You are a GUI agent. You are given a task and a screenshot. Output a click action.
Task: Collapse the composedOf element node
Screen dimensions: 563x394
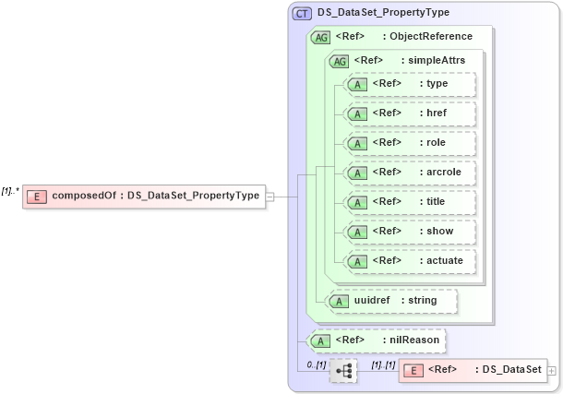coord(270,197)
